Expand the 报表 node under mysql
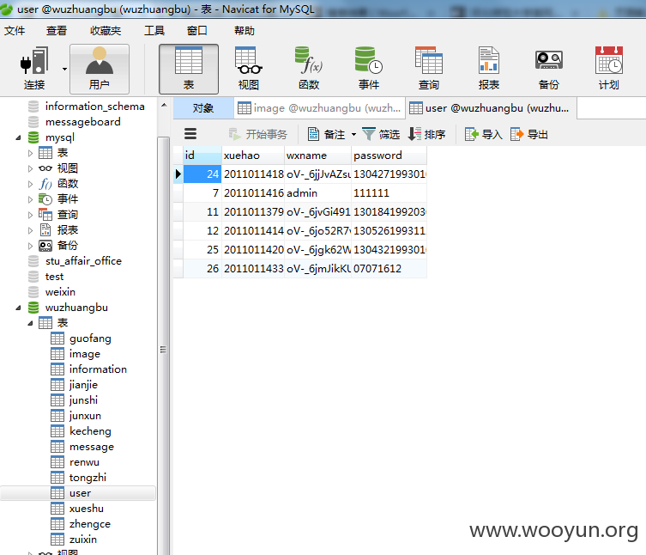The height and width of the screenshot is (555, 646). 30,230
